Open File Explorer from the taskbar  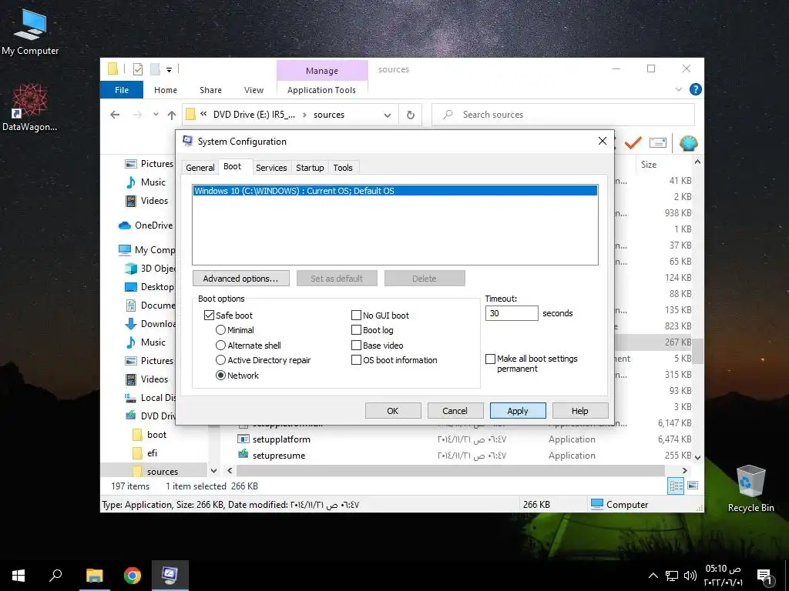click(x=94, y=576)
